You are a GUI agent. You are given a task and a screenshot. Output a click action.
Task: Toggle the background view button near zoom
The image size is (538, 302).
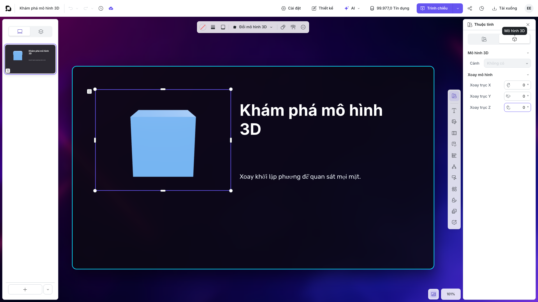(x=433, y=294)
